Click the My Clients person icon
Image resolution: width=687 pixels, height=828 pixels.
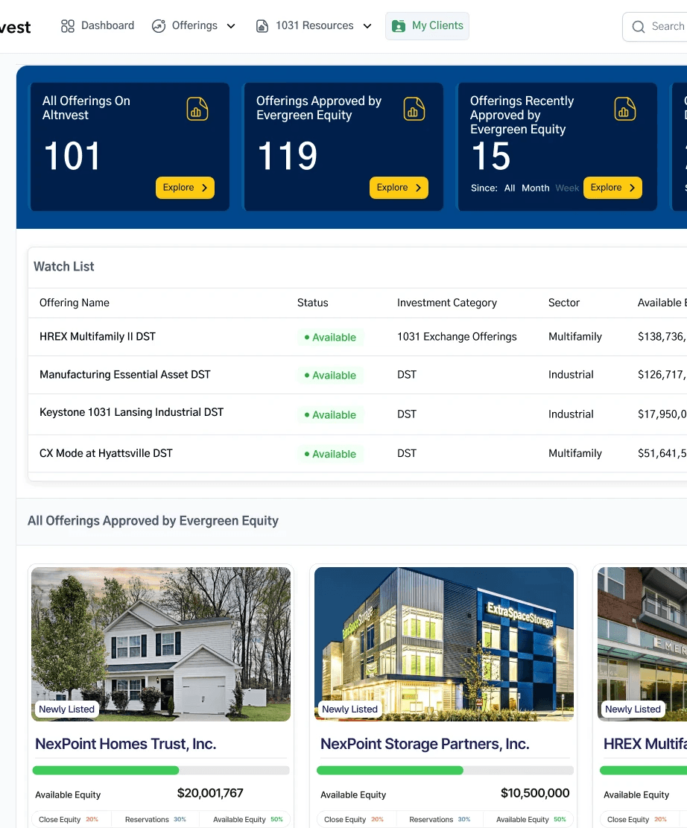pyautogui.click(x=399, y=26)
